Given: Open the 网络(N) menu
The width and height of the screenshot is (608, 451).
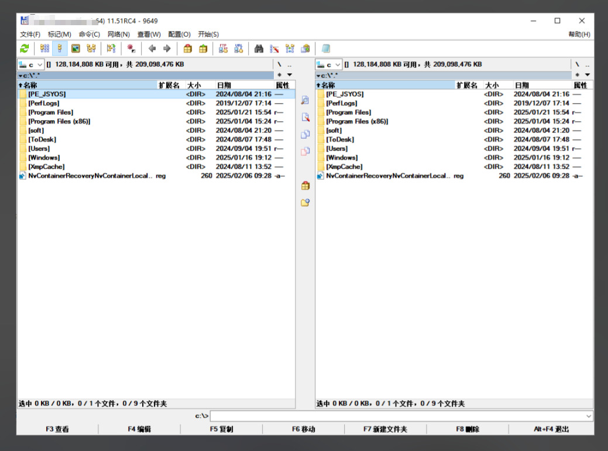Looking at the screenshot, I should click(119, 35).
